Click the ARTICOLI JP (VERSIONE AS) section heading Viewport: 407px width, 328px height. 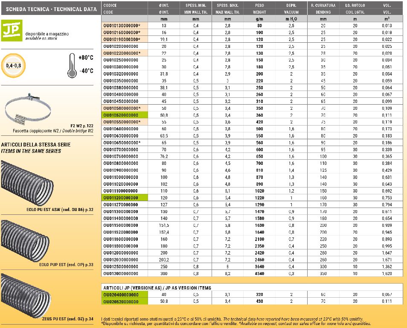[157, 287]
